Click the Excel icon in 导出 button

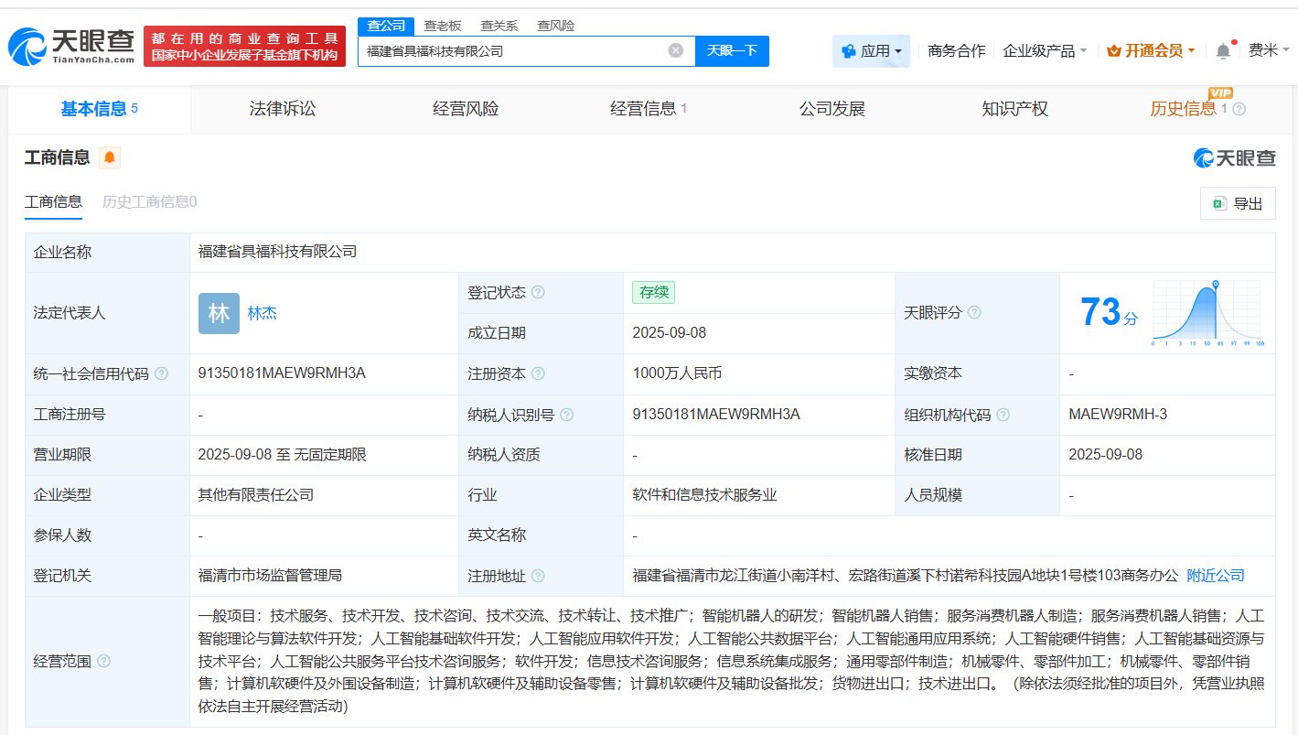click(1219, 202)
